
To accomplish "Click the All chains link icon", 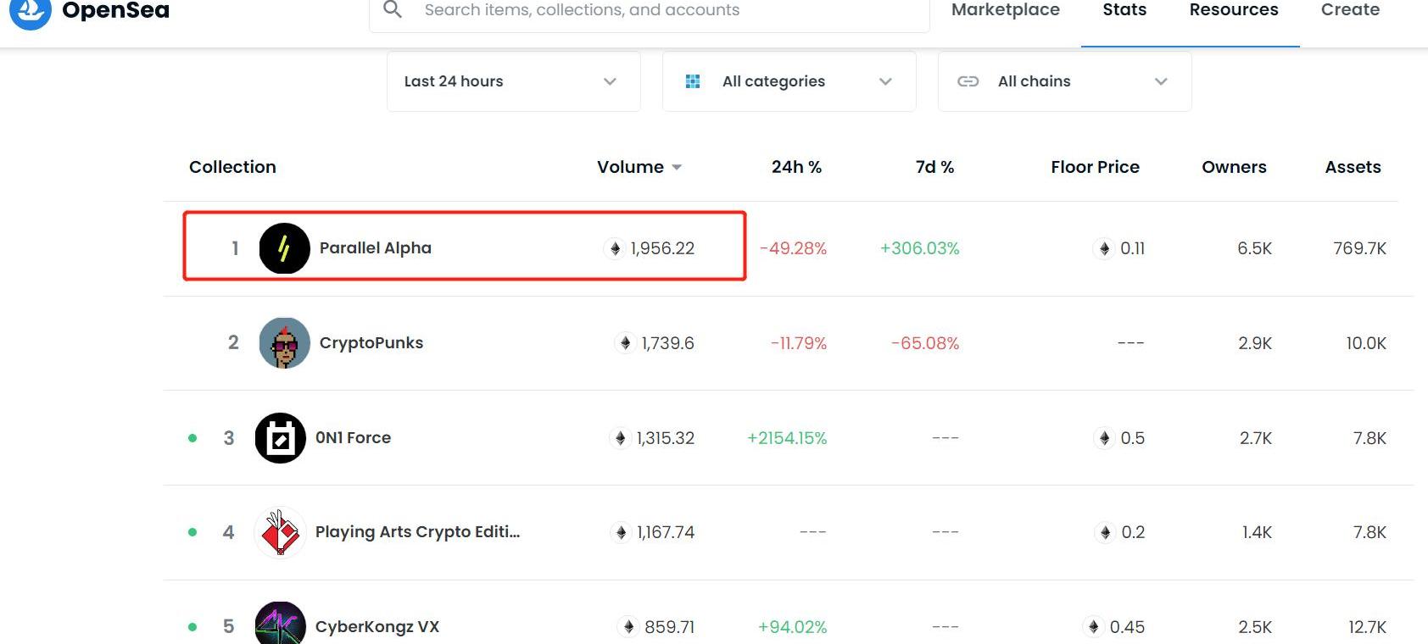I will (968, 81).
